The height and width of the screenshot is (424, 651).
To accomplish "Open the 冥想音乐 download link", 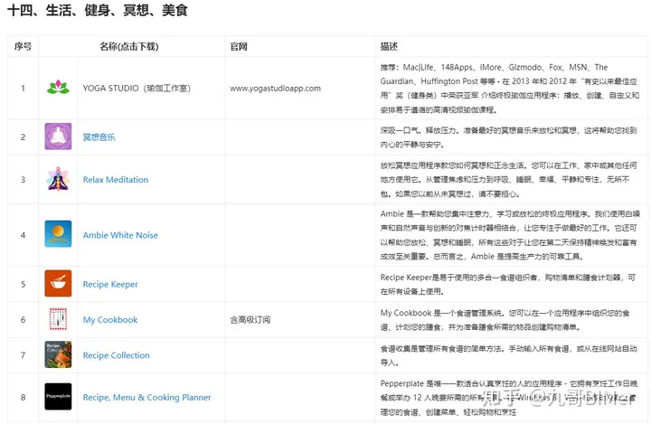I will coord(99,137).
